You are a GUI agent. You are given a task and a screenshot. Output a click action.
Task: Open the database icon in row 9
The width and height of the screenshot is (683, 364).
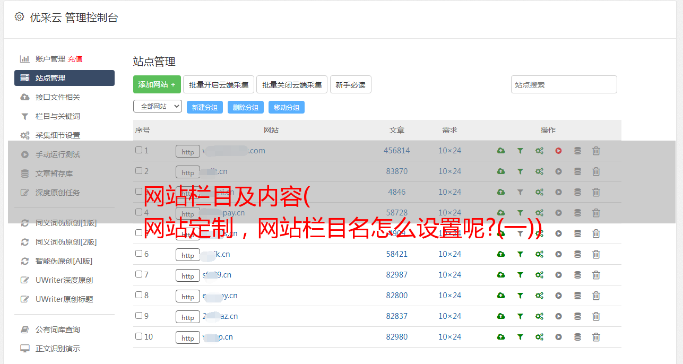(577, 316)
